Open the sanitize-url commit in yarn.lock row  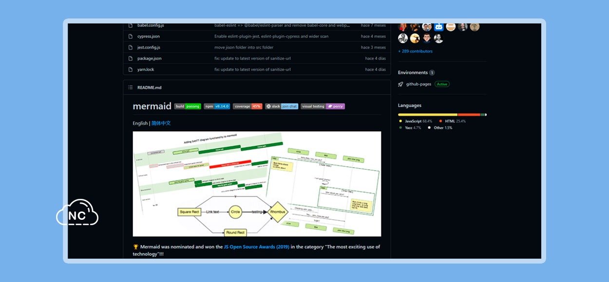[x=252, y=70]
